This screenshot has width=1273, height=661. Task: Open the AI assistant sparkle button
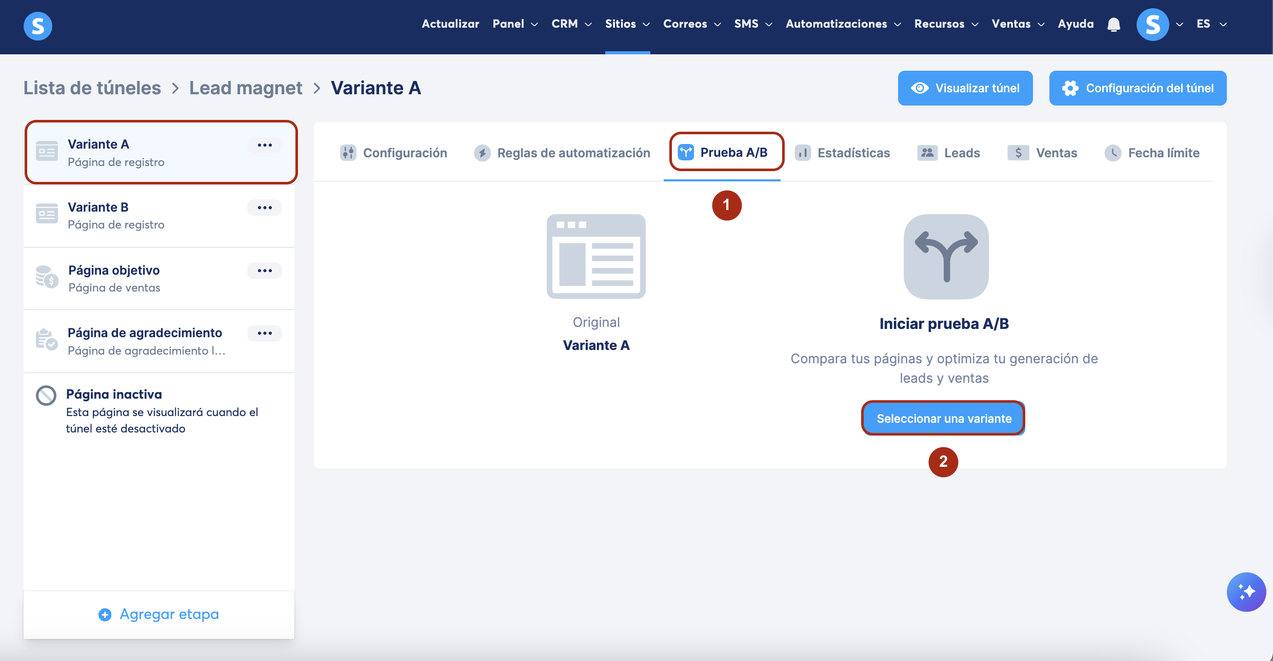pos(1246,592)
